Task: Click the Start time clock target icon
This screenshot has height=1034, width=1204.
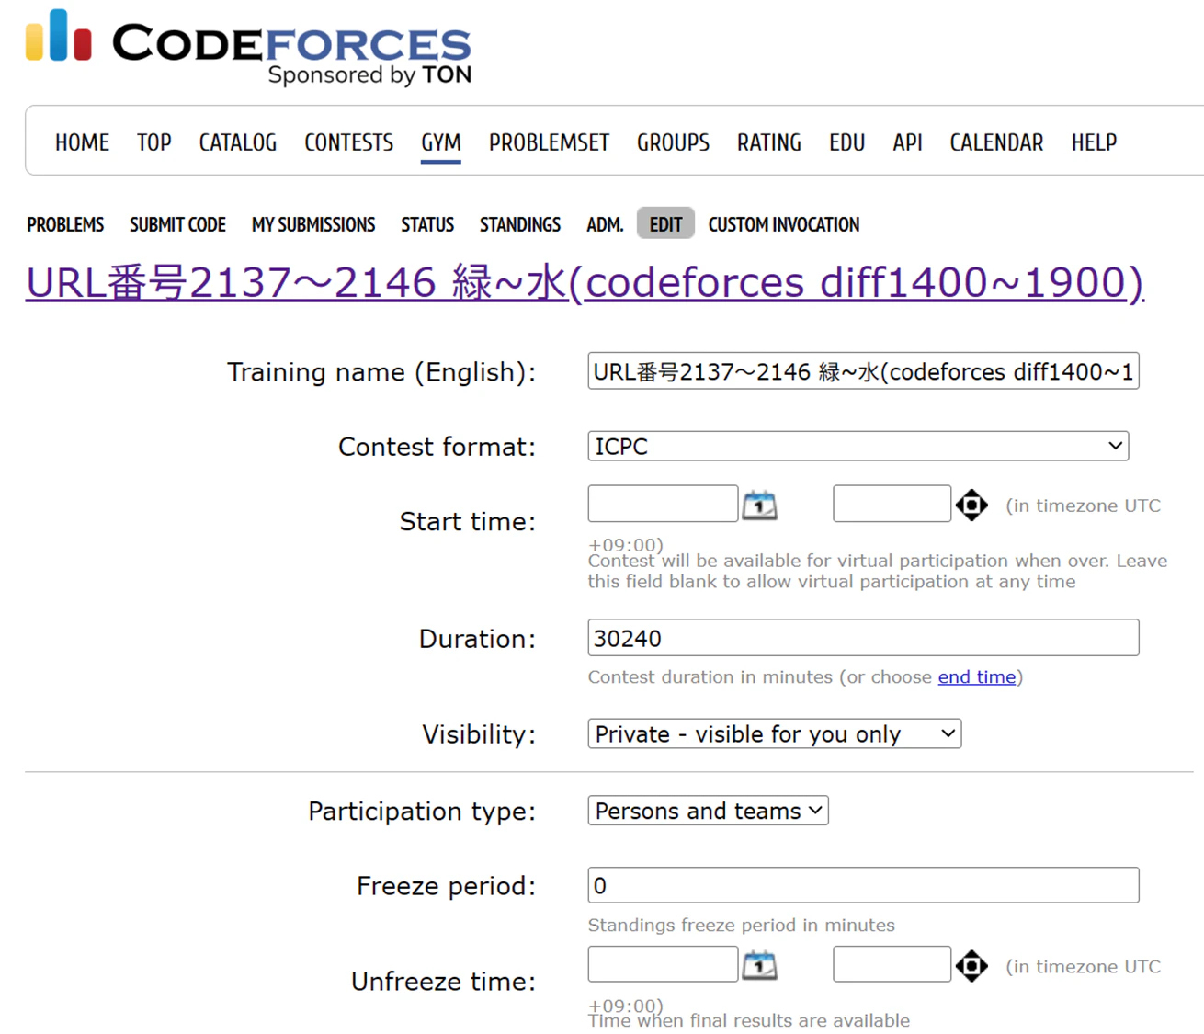Action: (971, 505)
